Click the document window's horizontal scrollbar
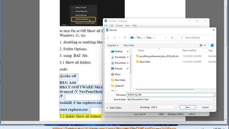This screenshot has height=129, width=229. 112,122
